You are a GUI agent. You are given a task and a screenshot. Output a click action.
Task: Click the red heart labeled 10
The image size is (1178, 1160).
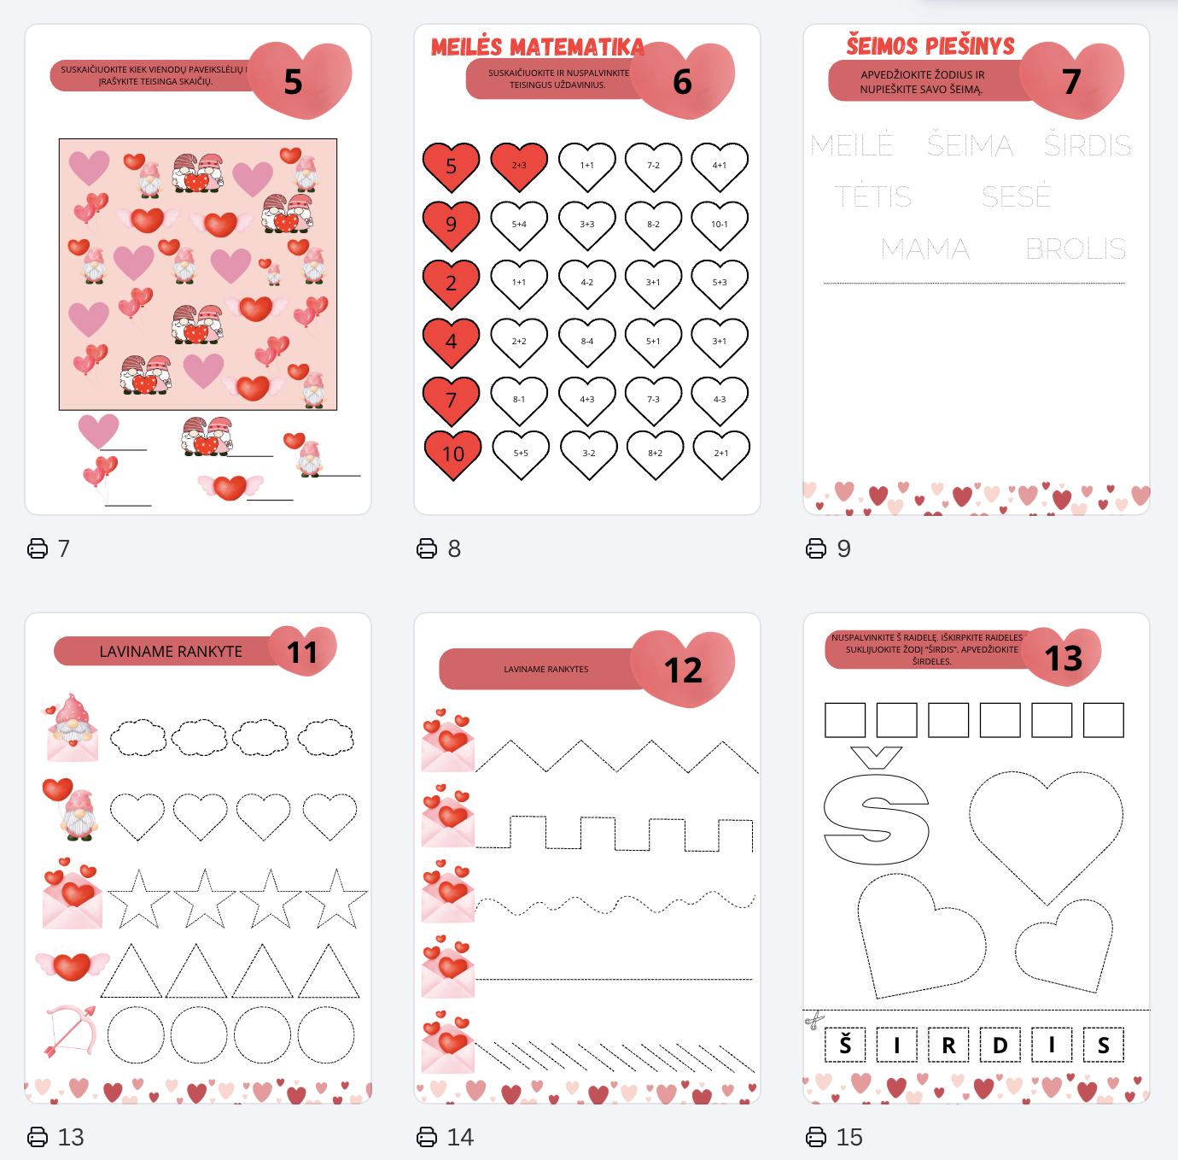(x=453, y=454)
